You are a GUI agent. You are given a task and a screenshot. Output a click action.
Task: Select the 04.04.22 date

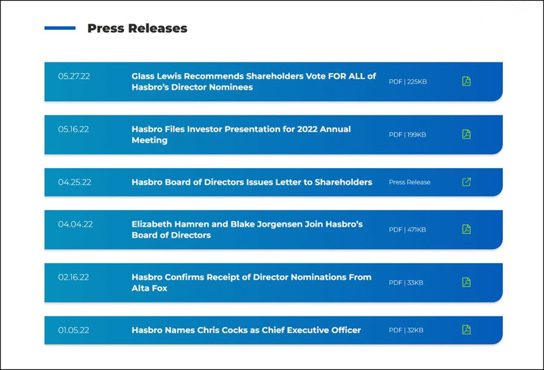coord(76,224)
